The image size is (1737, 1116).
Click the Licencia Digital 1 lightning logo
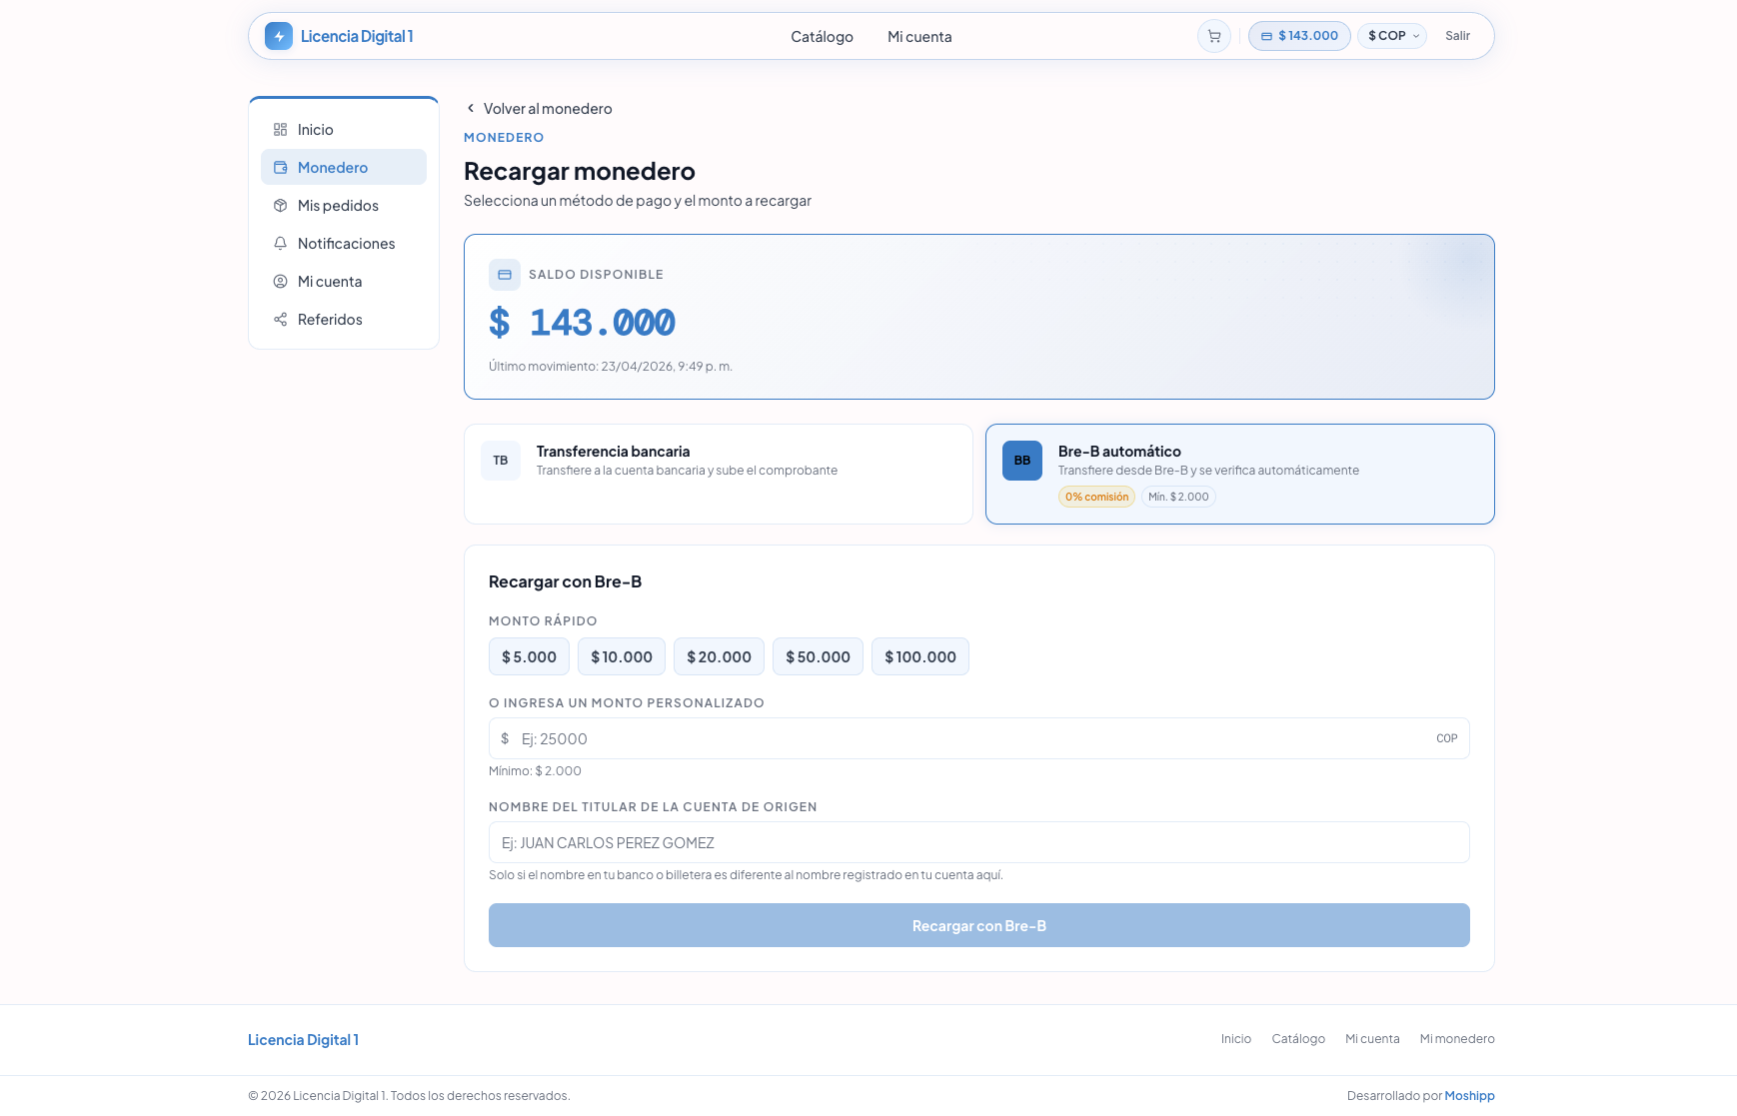pyautogui.click(x=277, y=35)
